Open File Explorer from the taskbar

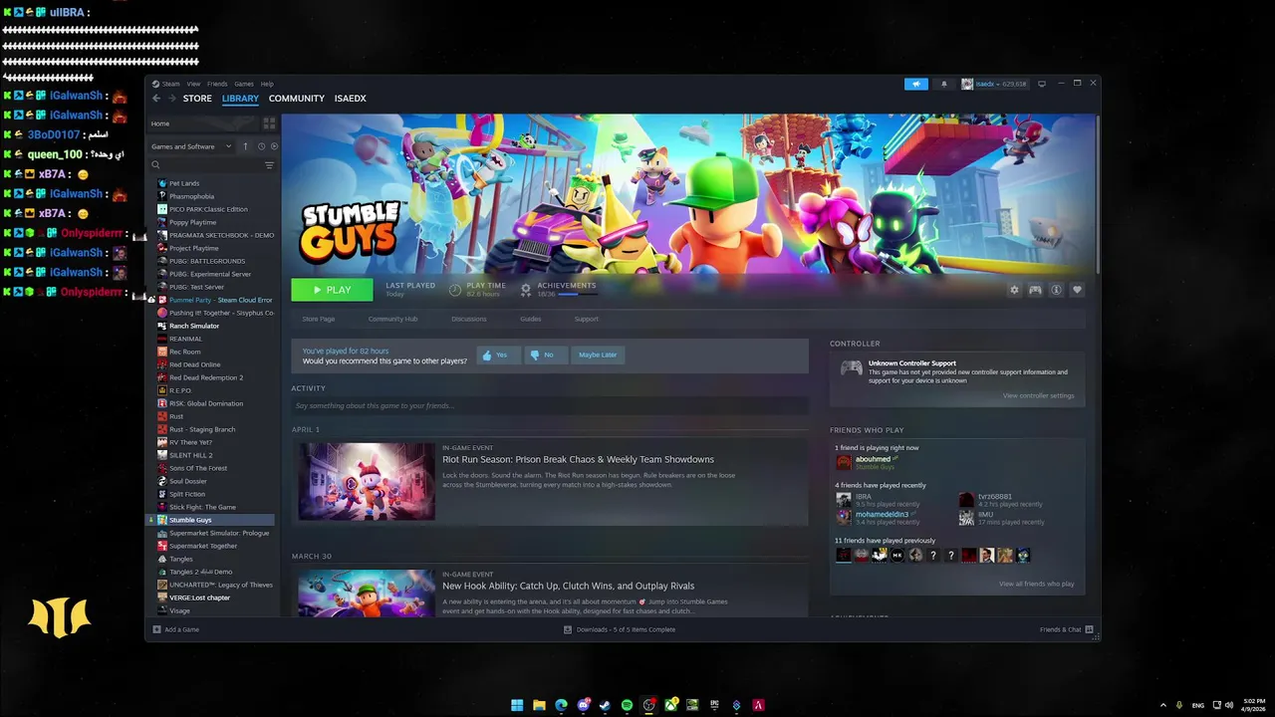point(539,705)
